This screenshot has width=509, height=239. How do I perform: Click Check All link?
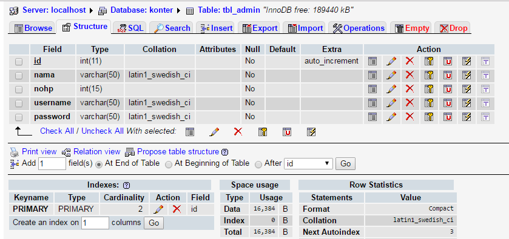click(57, 131)
